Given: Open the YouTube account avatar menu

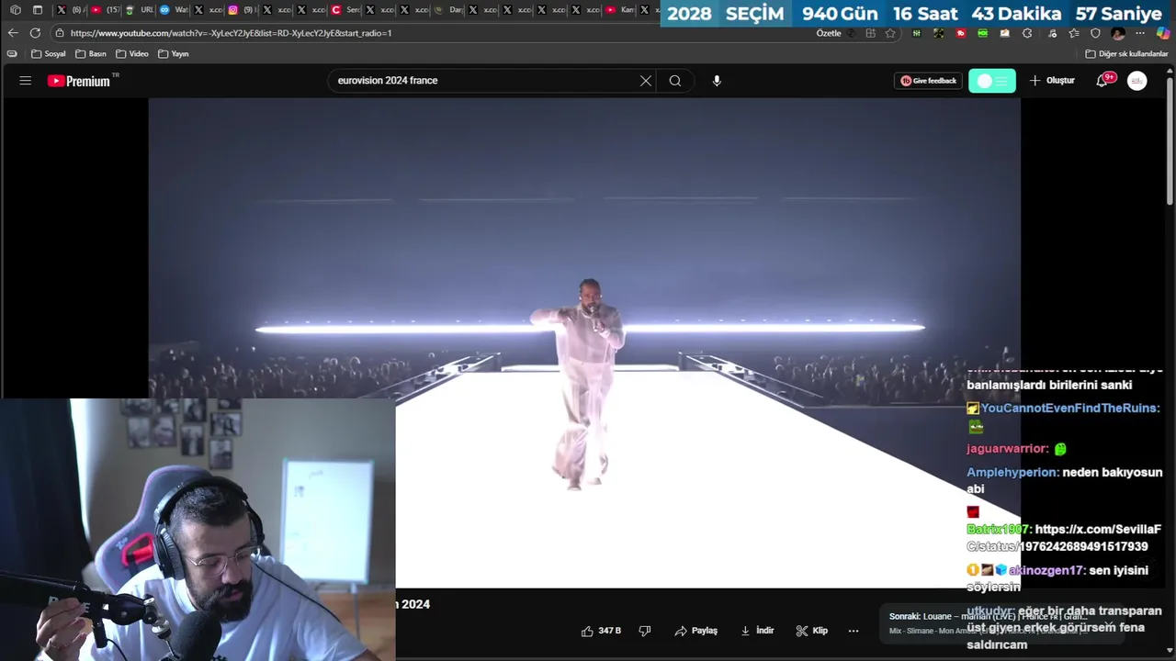Looking at the screenshot, I should click(x=1137, y=81).
